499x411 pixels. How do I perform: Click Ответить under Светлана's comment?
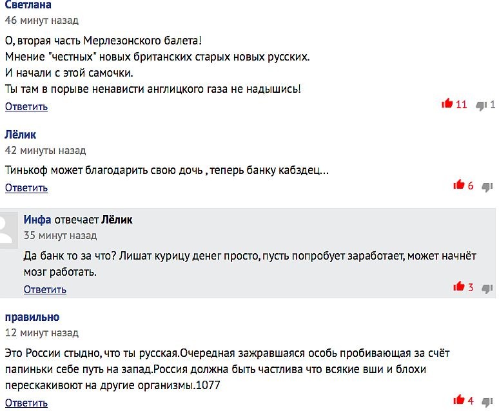(x=26, y=106)
